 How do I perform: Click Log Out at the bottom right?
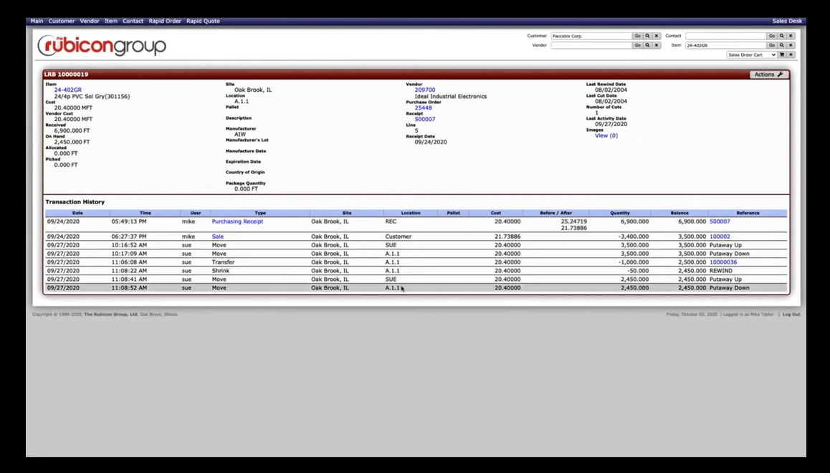(x=791, y=314)
